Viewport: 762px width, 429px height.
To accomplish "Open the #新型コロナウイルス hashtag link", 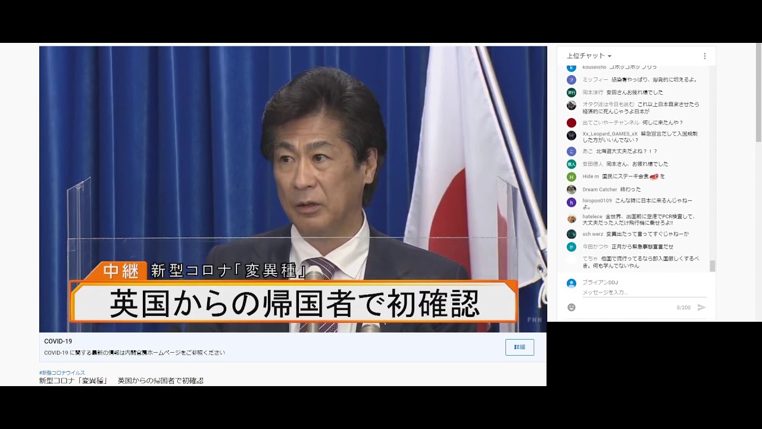I will point(61,372).
